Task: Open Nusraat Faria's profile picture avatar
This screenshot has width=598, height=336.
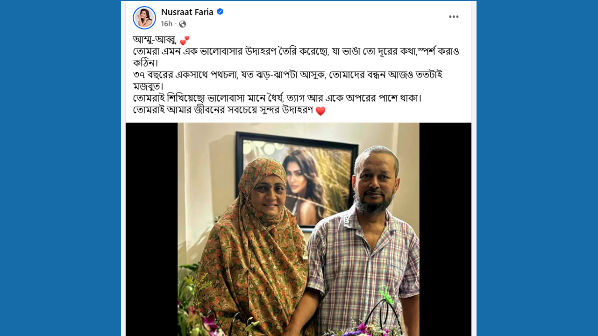Action: coord(144,18)
